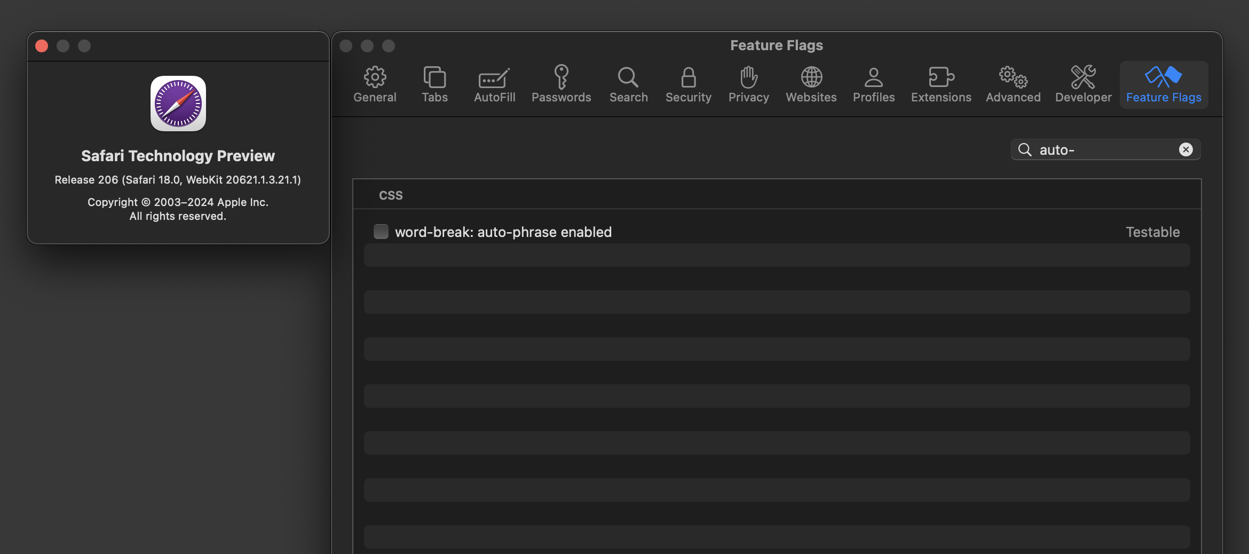Click the Copyright 2003–2024 Apple Inc. text
The image size is (1249, 554).
click(x=178, y=202)
